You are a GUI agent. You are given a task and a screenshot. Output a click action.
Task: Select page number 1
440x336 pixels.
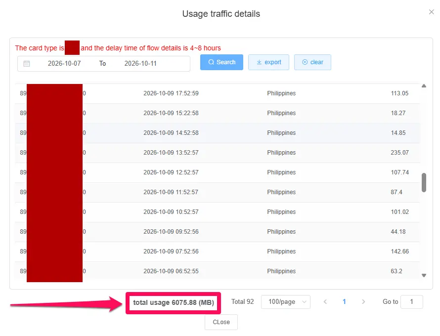[x=344, y=302]
